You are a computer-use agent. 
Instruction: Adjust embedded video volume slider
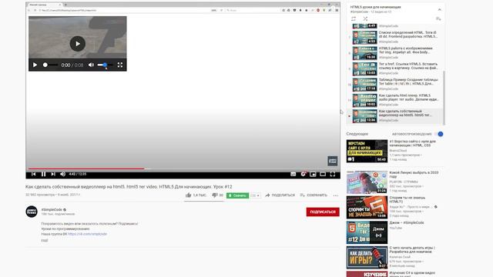106,65
